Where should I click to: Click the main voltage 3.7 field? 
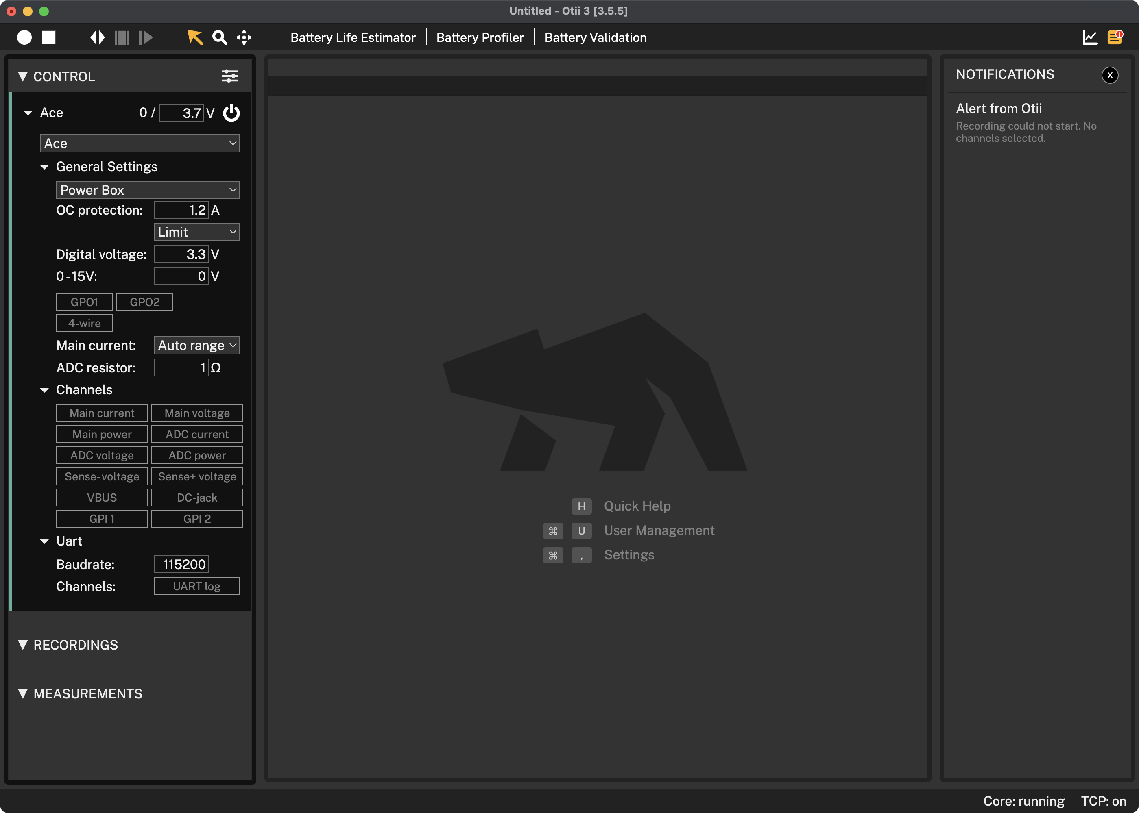(182, 113)
